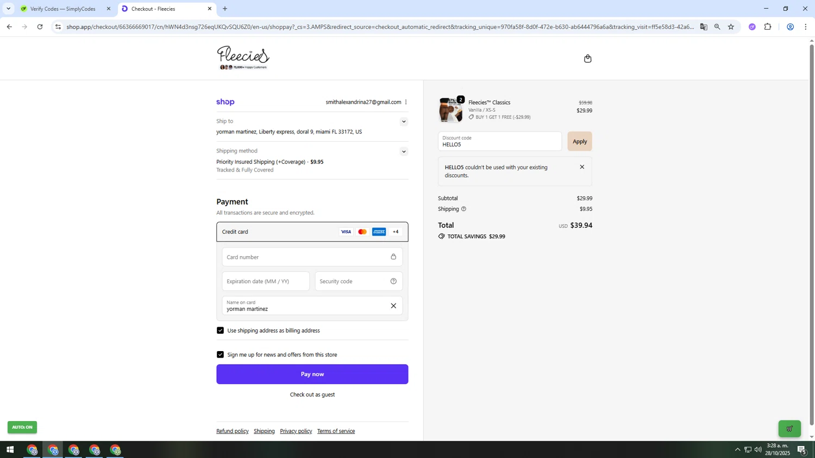View site information icon in address bar
Image resolution: width=815 pixels, height=458 pixels.
click(x=58, y=27)
